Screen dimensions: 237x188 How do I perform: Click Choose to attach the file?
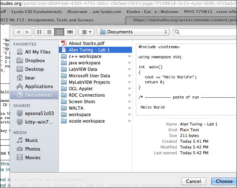click(x=224, y=181)
